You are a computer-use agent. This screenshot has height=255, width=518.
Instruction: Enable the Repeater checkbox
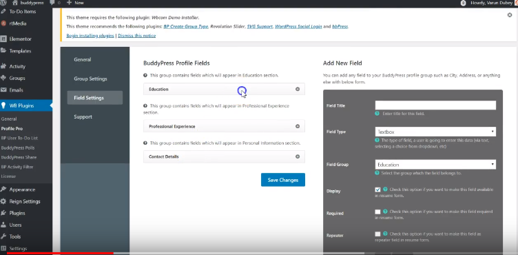[x=377, y=234]
